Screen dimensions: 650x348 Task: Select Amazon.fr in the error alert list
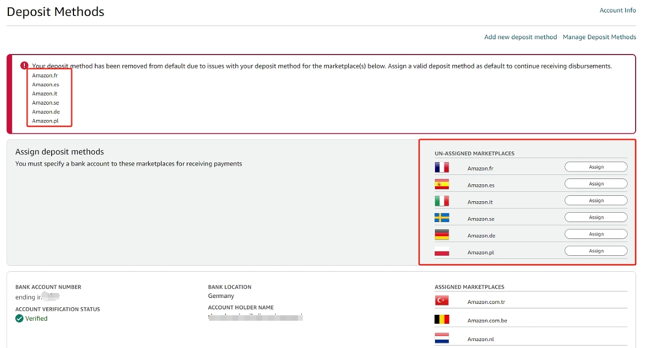[x=45, y=75]
